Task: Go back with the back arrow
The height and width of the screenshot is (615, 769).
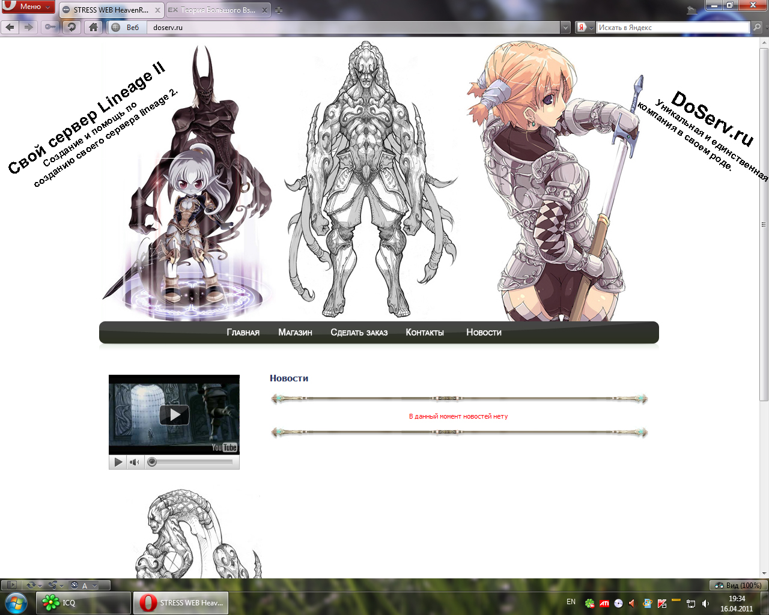Action: coord(10,27)
